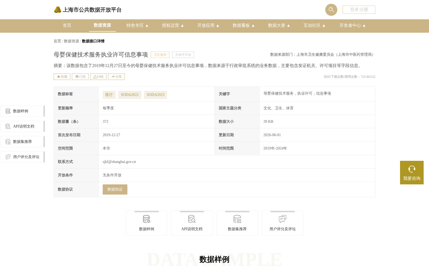This screenshot has width=429, height=268.
Task: Click the current breadcrumb 数据接口详情
Action: click(93, 41)
